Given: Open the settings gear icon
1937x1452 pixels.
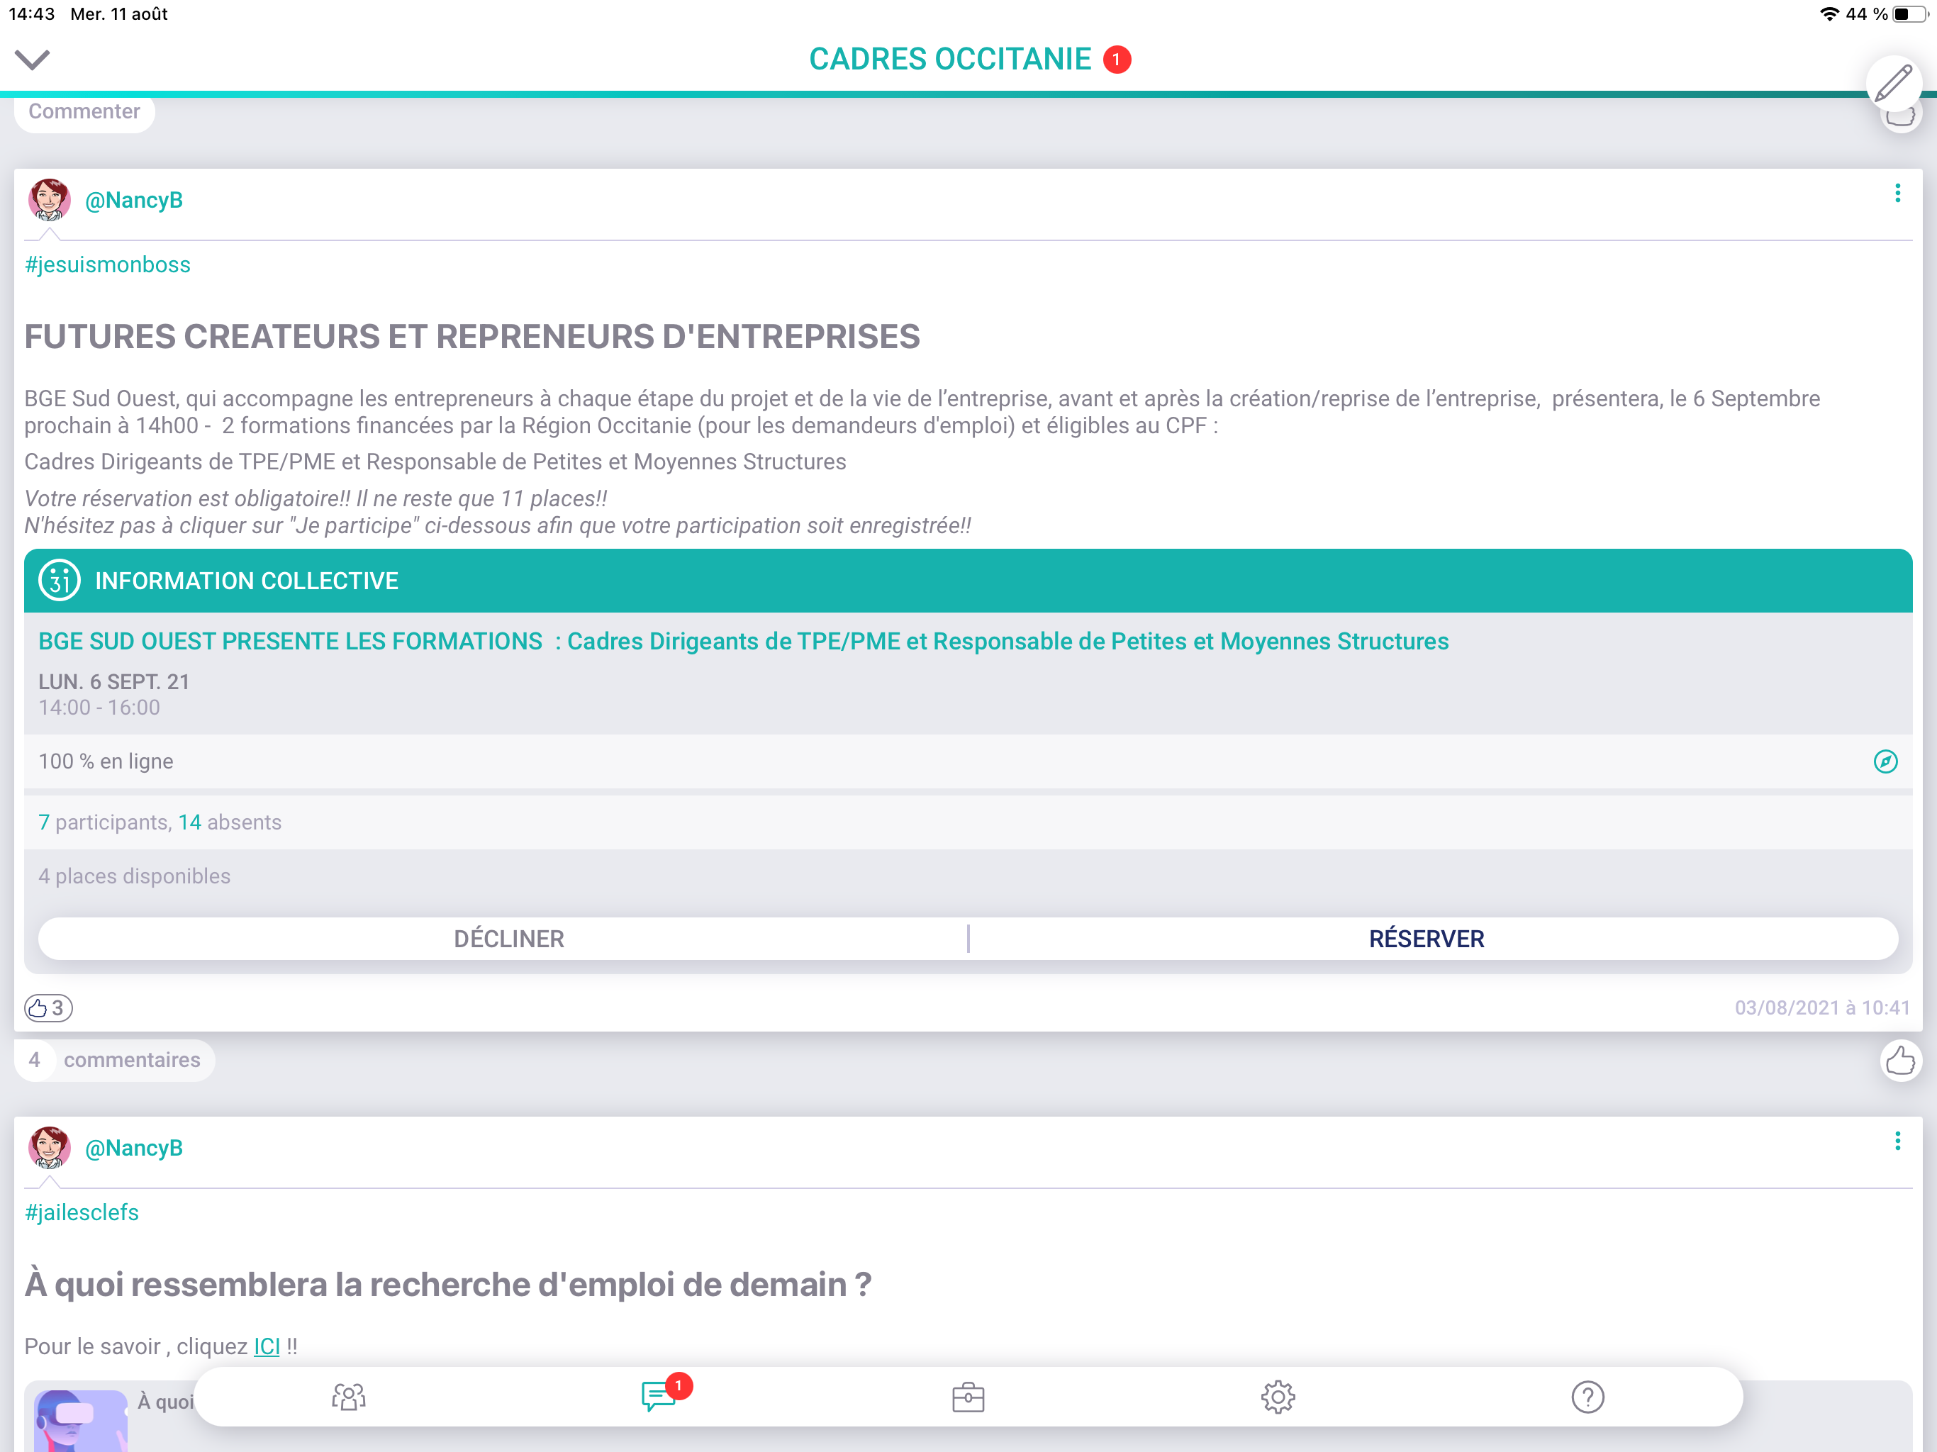Looking at the screenshot, I should click(1278, 1397).
